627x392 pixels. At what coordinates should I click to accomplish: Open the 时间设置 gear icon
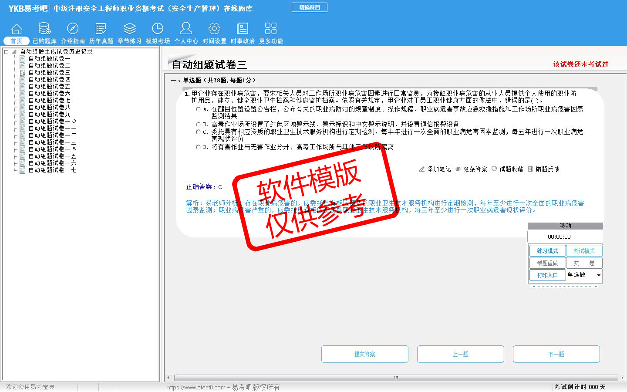(214, 29)
